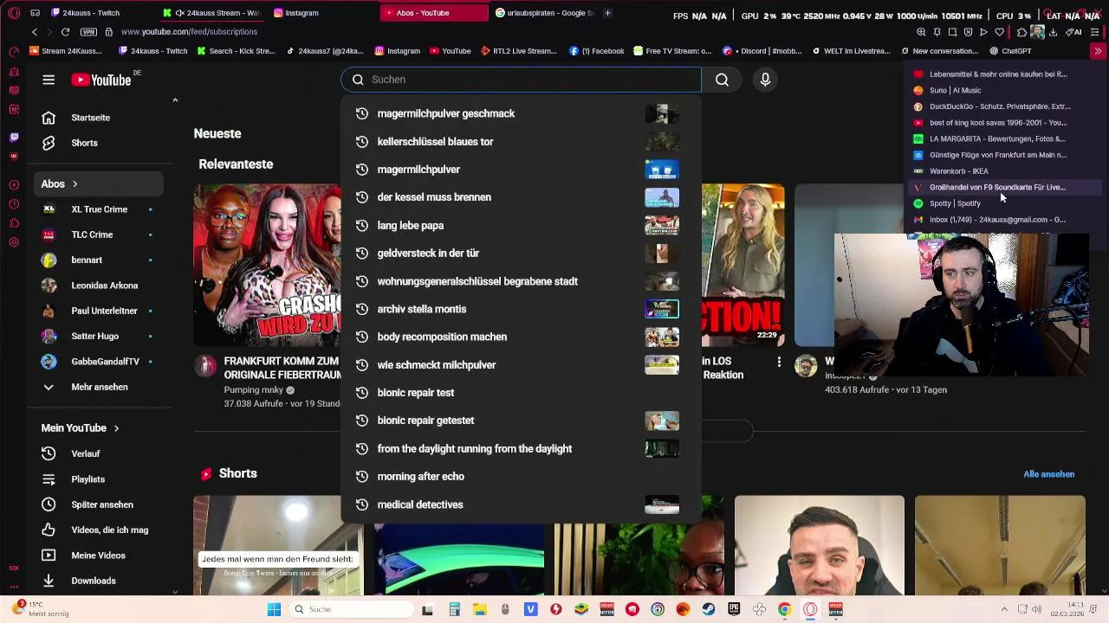Choose Spotty | Spotify from bookmark overflow

coord(1005,203)
